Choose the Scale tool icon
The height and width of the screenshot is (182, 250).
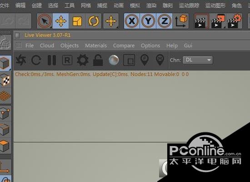coord(77,21)
